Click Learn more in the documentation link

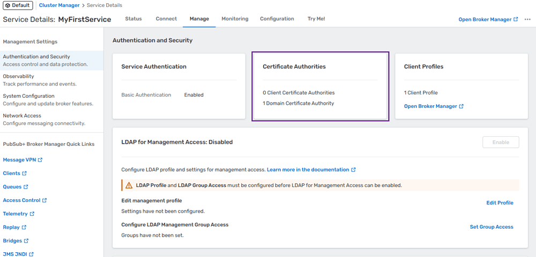[x=308, y=170]
